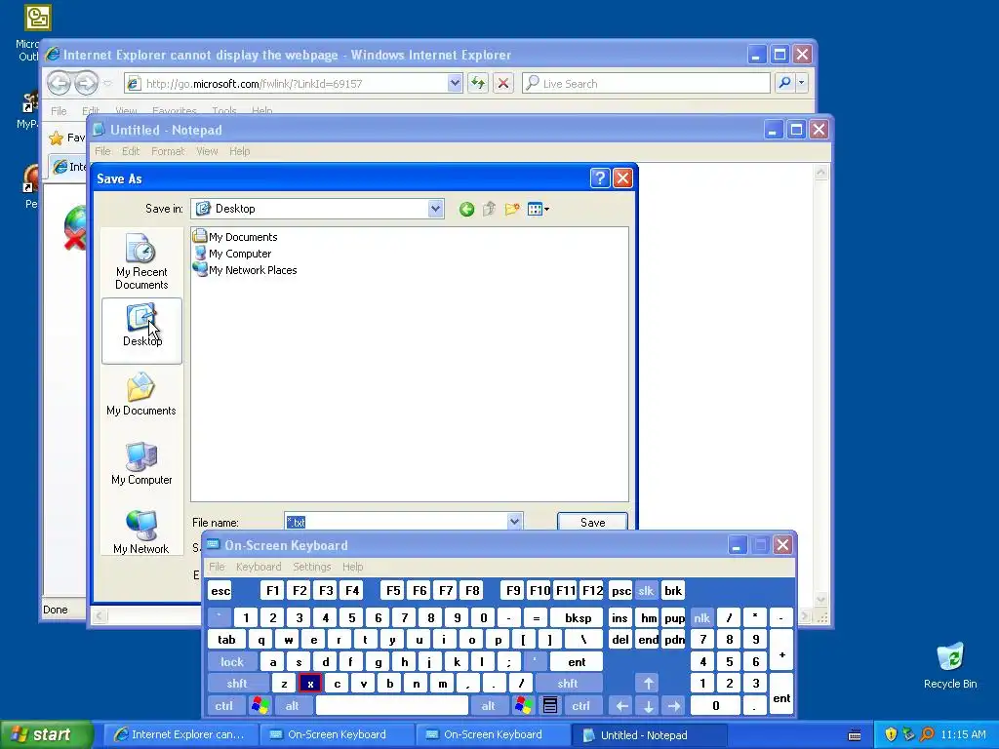Go back with the green arrow in Save As
The image size is (999, 749).
466,209
